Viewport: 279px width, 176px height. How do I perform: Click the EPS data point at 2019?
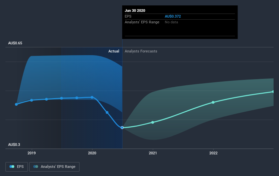tap(32, 100)
